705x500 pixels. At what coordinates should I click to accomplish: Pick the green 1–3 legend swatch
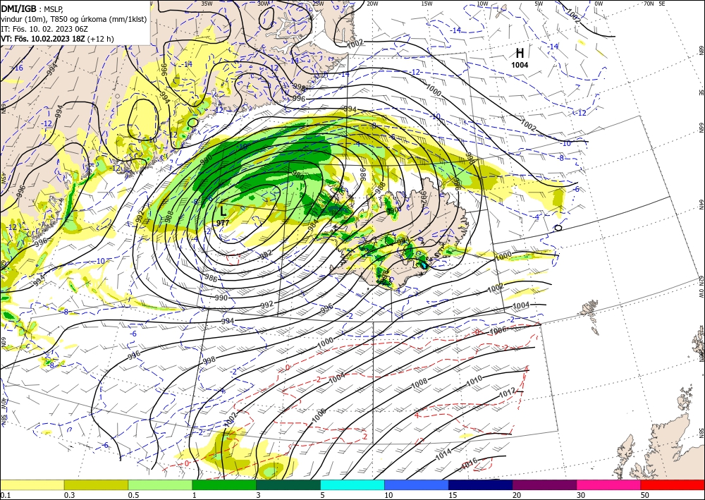click(224, 485)
